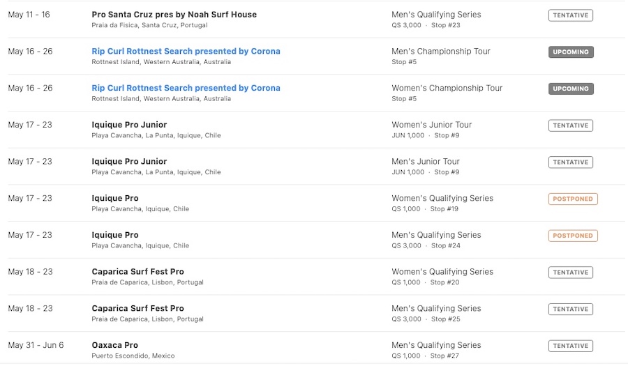Open the Men's Championship Tour Rottnest Search link
The height and width of the screenshot is (366, 628).
click(x=186, y=51)
